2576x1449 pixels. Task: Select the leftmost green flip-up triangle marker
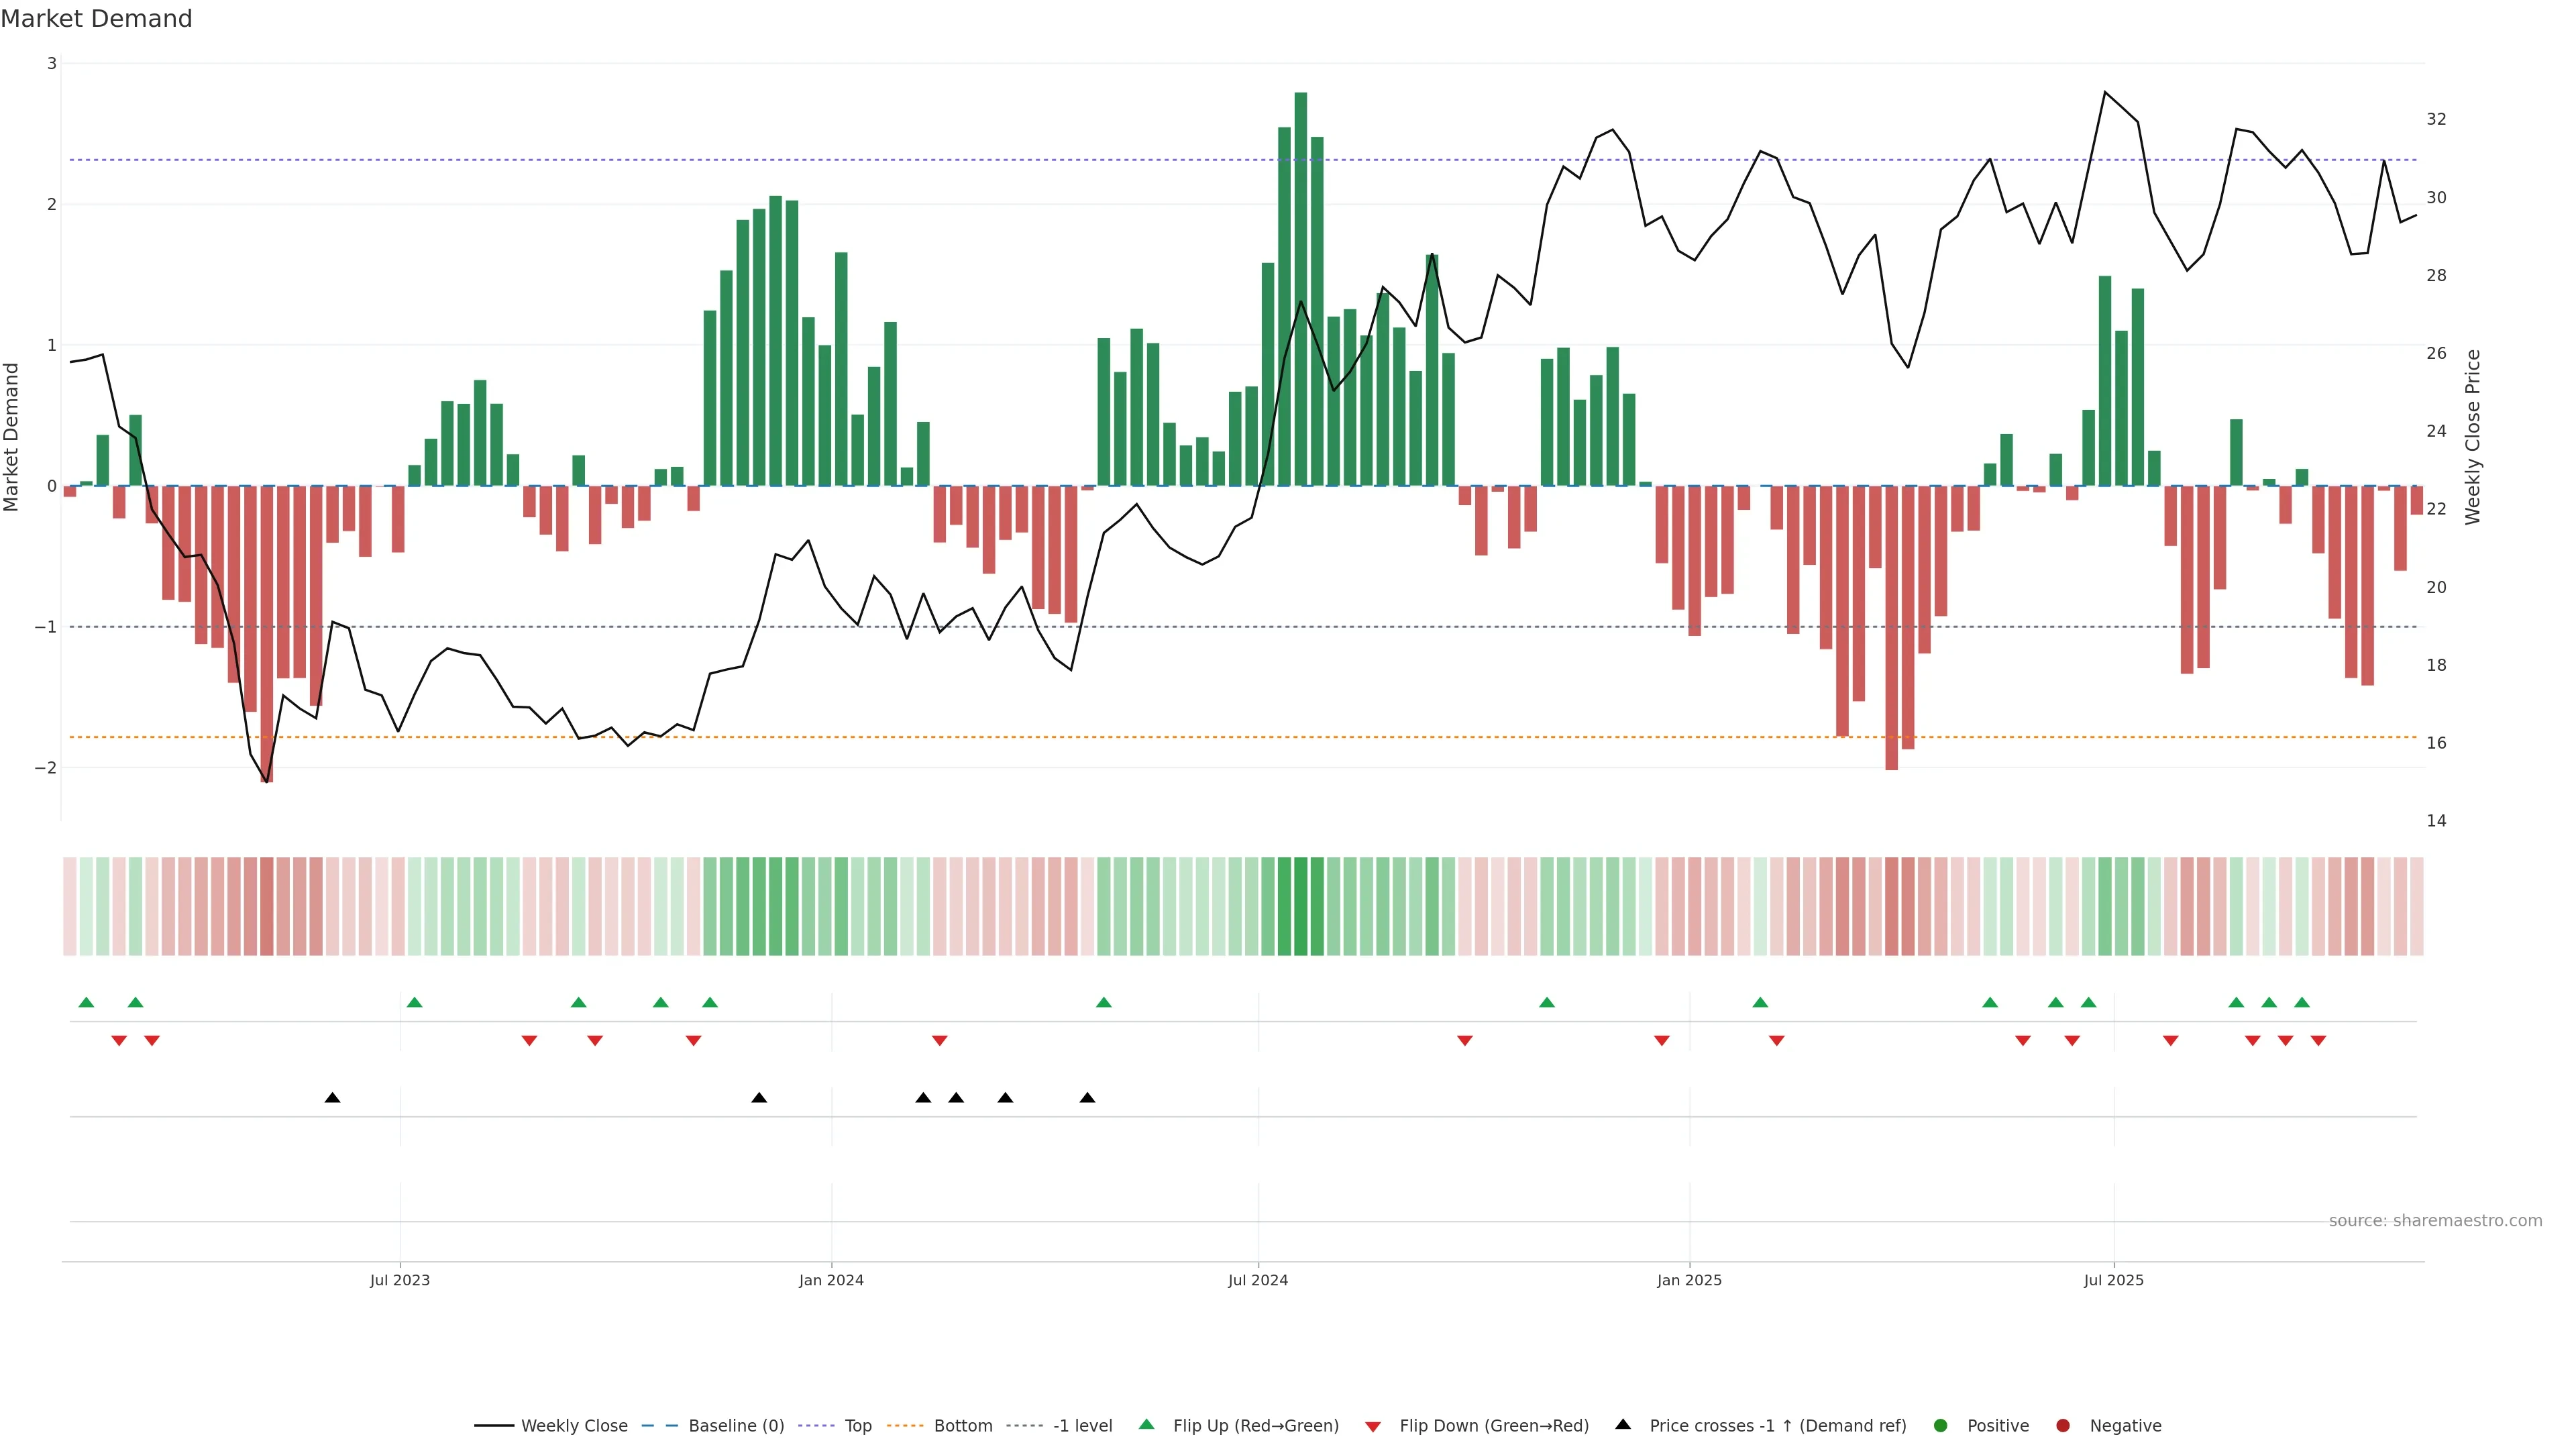pyautogui.click(x=86, y=1003)
